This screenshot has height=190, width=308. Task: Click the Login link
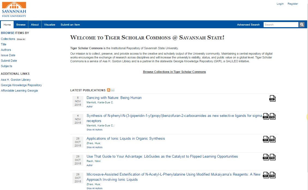tap(280, 4)
